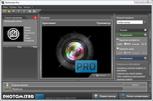The height and width of the screenshot is (101, 153).
Task: Open the Экстра menu
Action: tap(27, 7)
